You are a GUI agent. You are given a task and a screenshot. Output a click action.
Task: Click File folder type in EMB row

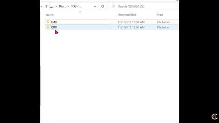(163, 22)
